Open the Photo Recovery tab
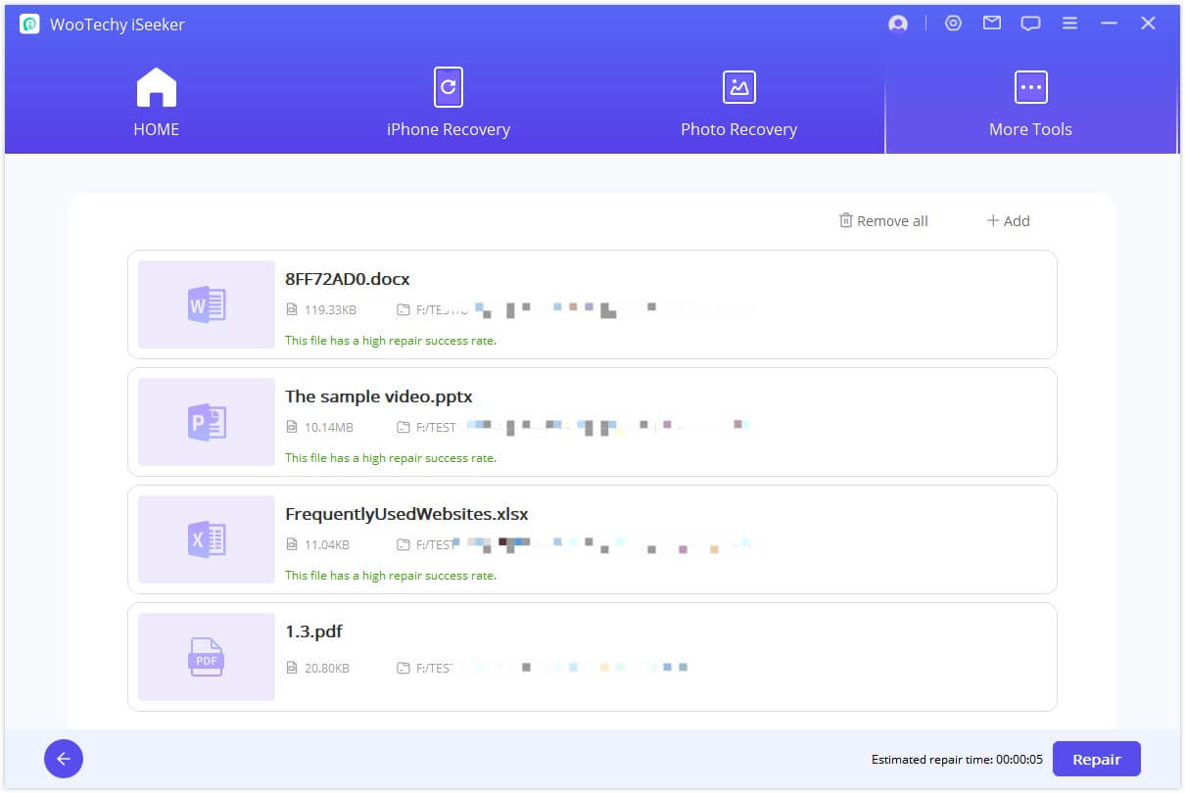The width and height of the screenshot is (1185, 793). (x=738, y=102)
